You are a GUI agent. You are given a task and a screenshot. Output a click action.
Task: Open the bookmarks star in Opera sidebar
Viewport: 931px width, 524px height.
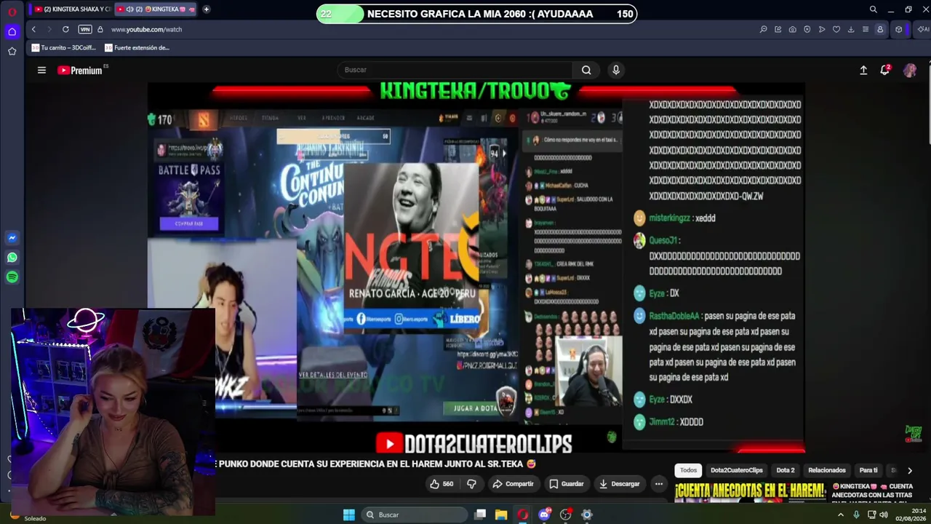click(x=12, y=51)
